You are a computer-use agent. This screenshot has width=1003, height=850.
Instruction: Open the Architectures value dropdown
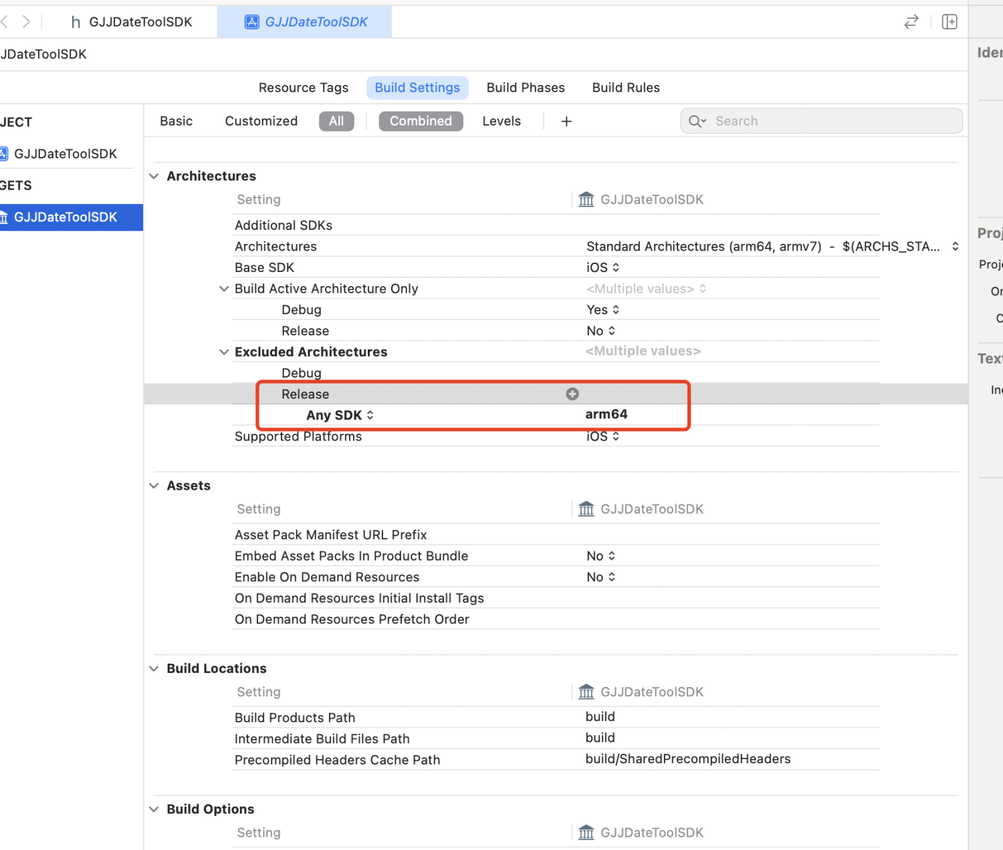tap(772, 247)
